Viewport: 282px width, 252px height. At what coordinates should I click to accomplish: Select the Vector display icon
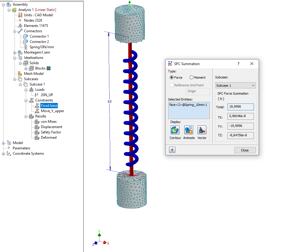coord(202,130)
